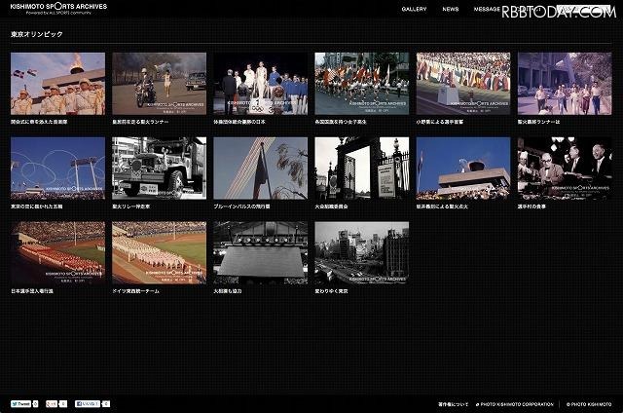The image size is (623, 413).
Task: Open black-and-white thumbnail of the sumo arena
Action: coord(261,253)
